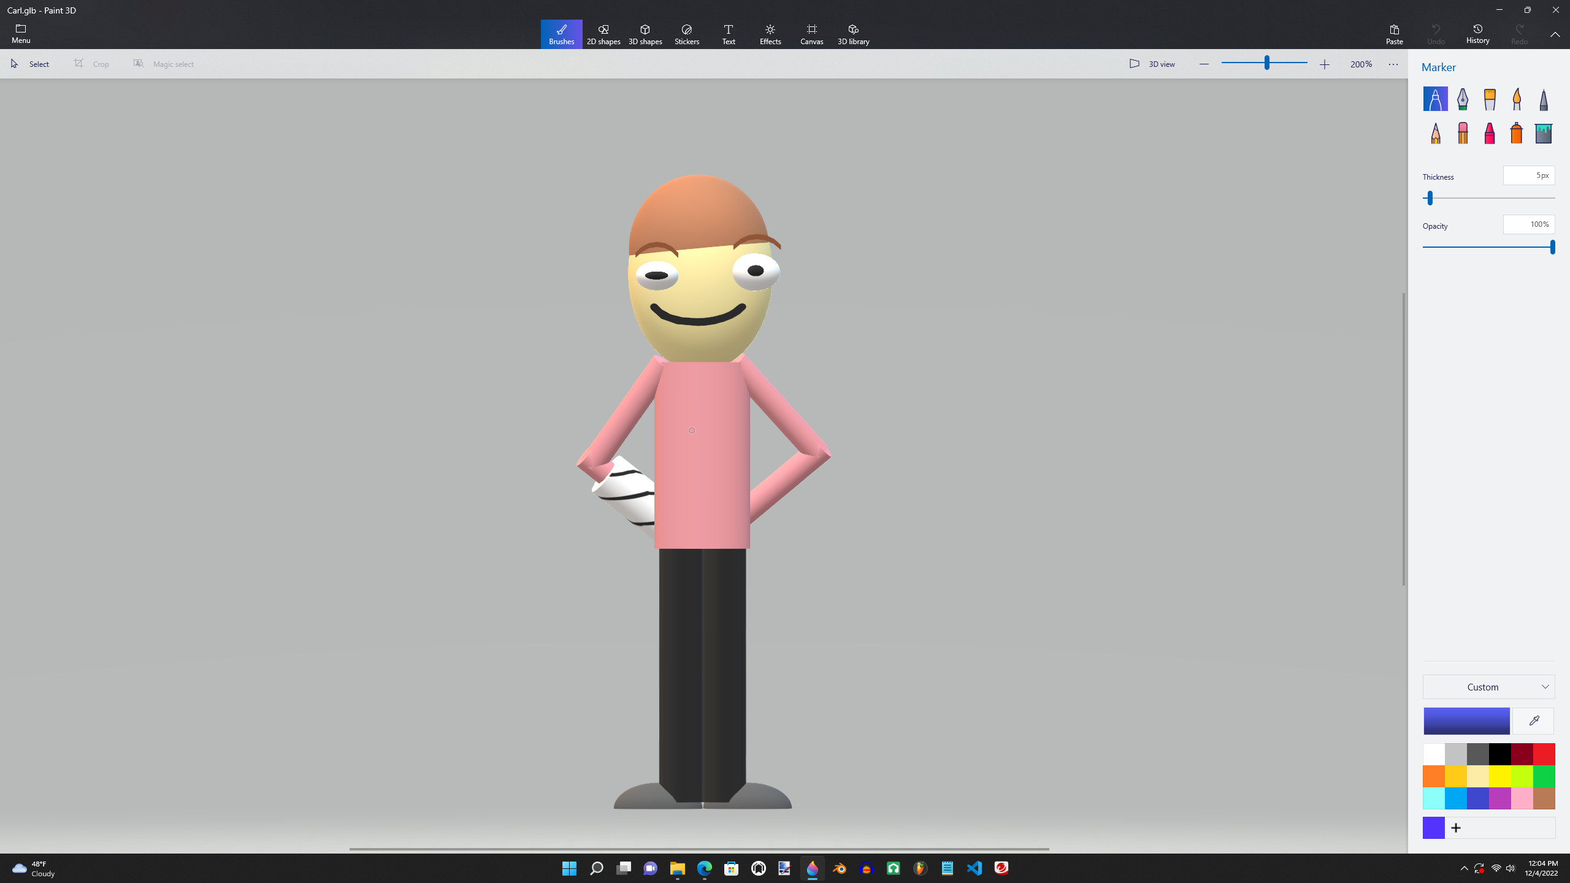This screenshot has height=883, width=1570.
Task: Select the Pencil tool
Action: click(1435, 133)
